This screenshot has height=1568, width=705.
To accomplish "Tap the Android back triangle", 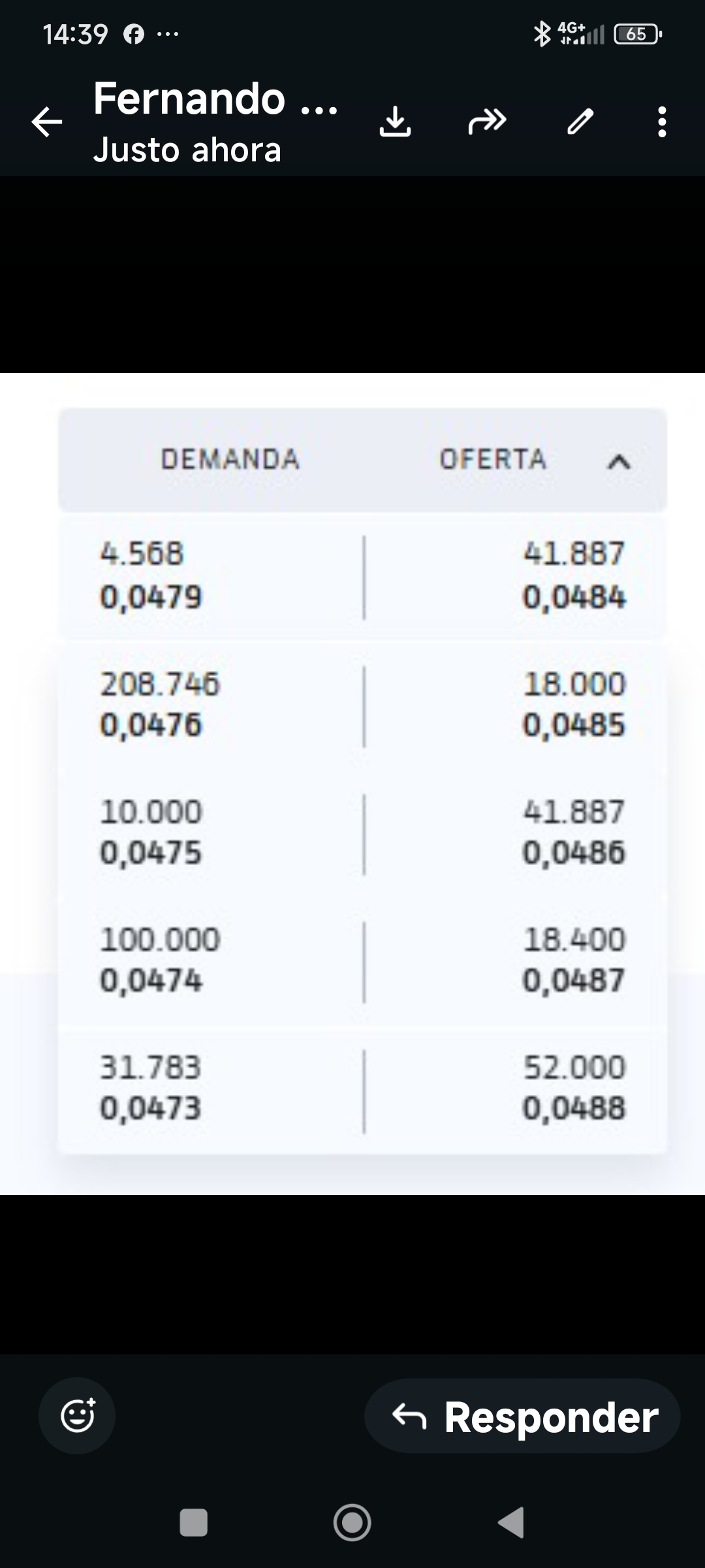I will click(511, 1522).
